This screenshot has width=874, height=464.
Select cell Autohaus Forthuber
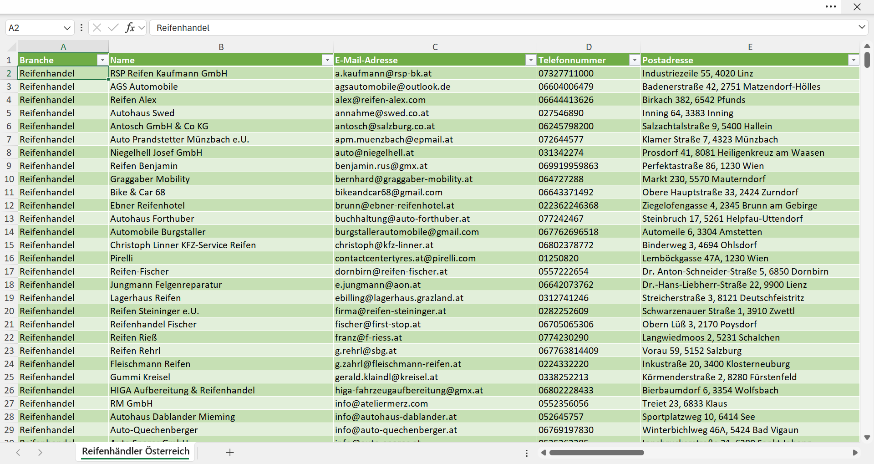point(221,219)
